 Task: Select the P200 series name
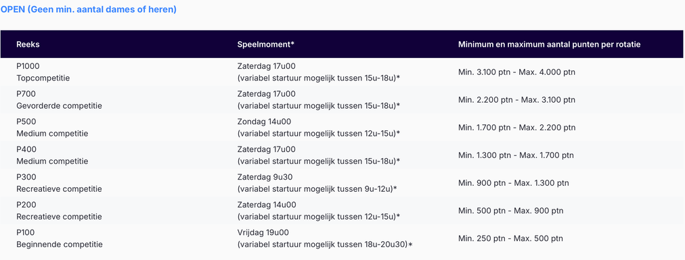coord(26,205)
